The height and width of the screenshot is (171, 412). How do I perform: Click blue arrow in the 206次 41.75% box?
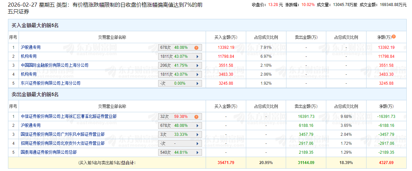pyautogui.click(x=197, y=65)
